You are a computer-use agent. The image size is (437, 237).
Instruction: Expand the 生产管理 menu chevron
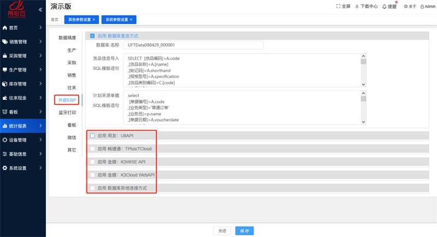coord(40,69)
